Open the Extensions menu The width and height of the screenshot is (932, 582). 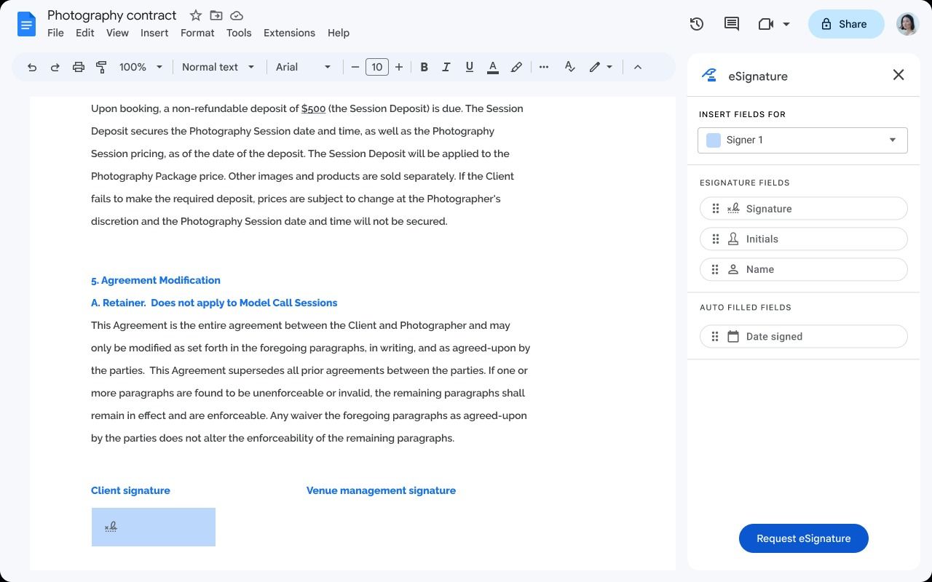click(x=289, y=33)
